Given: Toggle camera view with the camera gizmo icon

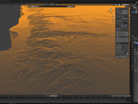Looking at the screenshot, I should pos(113,20).
